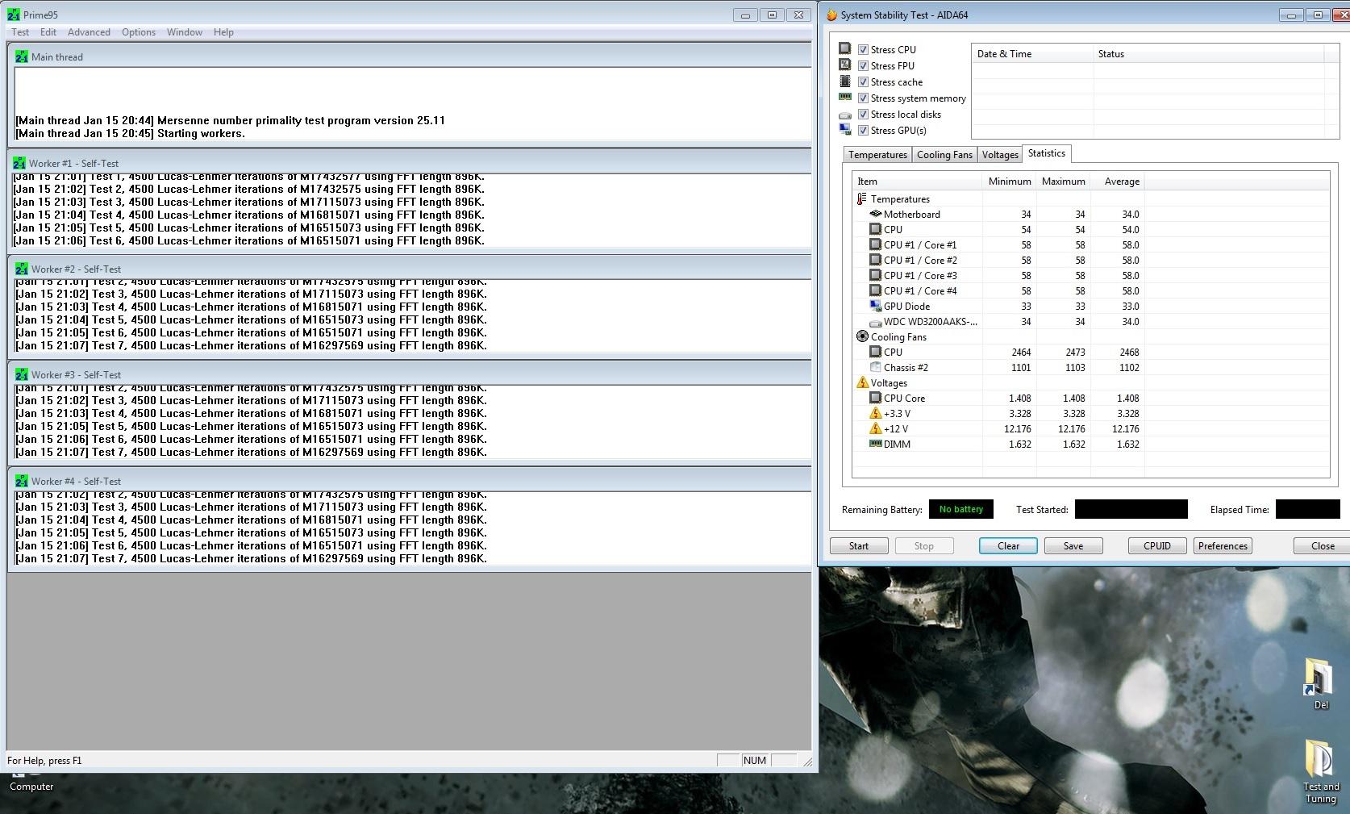Click the Prime95 title bar icon
The height and width of the screenshot is (814, 1350).
point(14,15)
